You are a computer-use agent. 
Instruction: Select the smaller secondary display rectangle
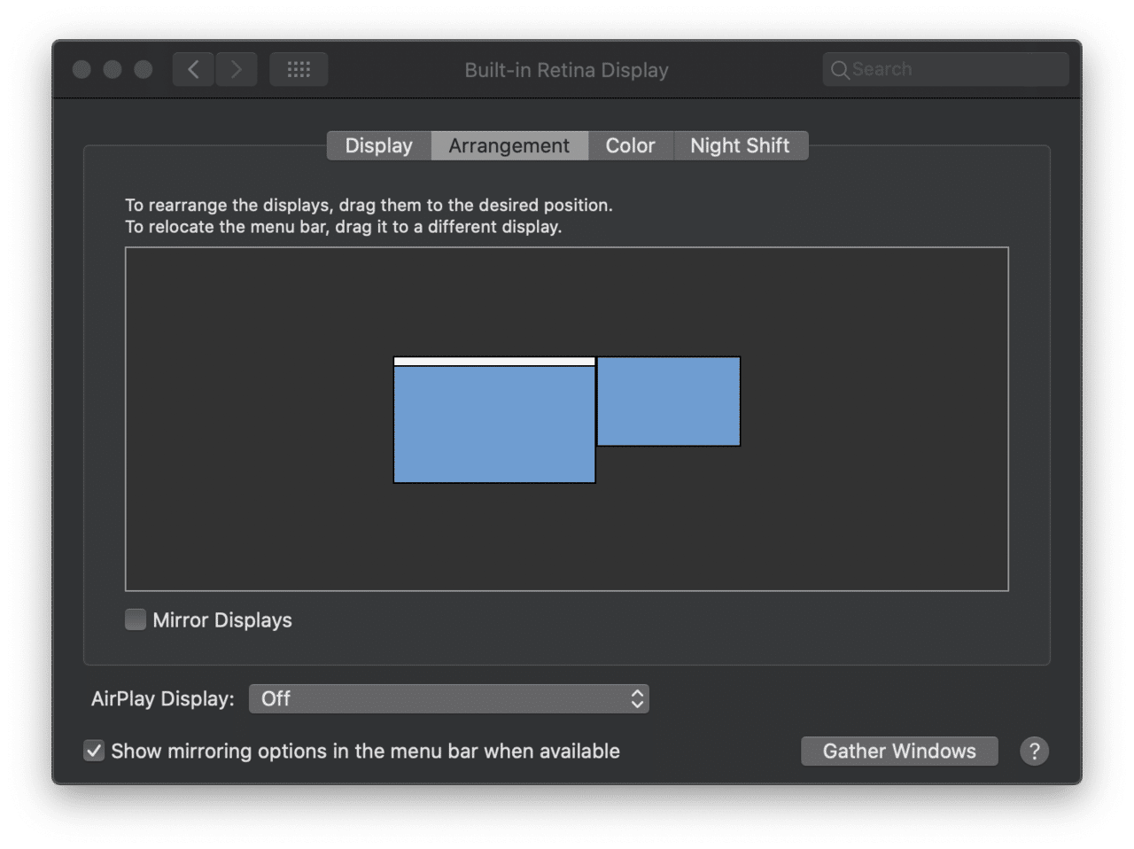point(669,401)
